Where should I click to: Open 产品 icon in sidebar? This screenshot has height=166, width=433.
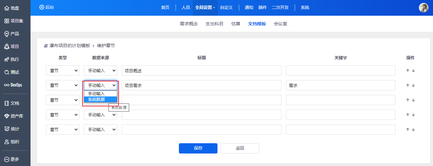point(6,34)
